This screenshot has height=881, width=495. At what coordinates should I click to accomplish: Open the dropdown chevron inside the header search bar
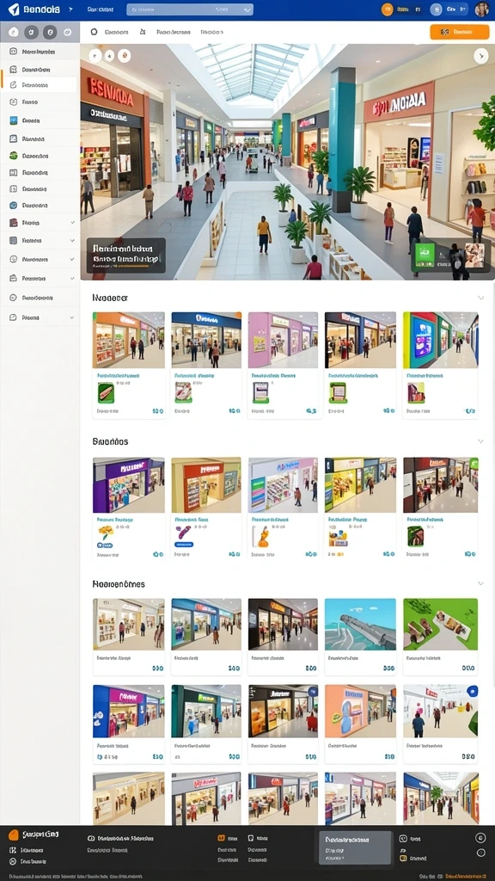[247, 9]
